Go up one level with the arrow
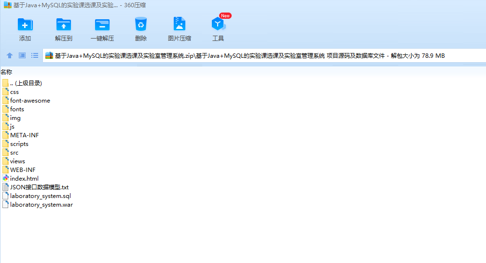The height and width of the screenshot is (263, 486). click(x=10, y=55)
